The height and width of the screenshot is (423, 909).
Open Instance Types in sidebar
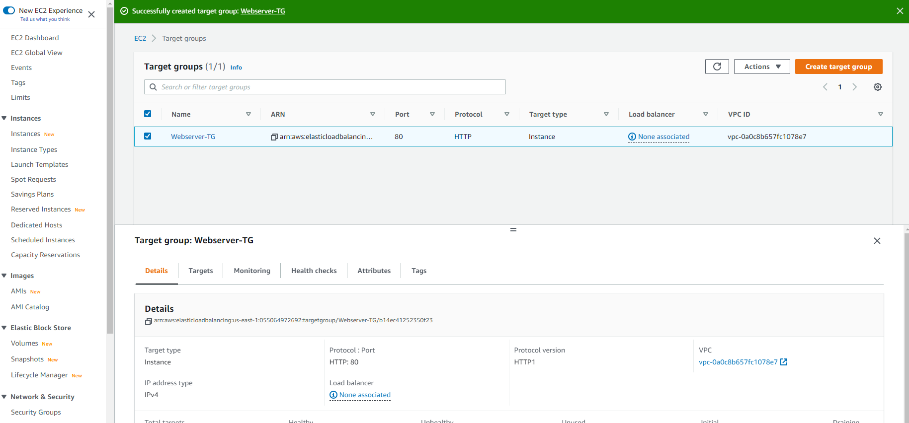(34, 149)
